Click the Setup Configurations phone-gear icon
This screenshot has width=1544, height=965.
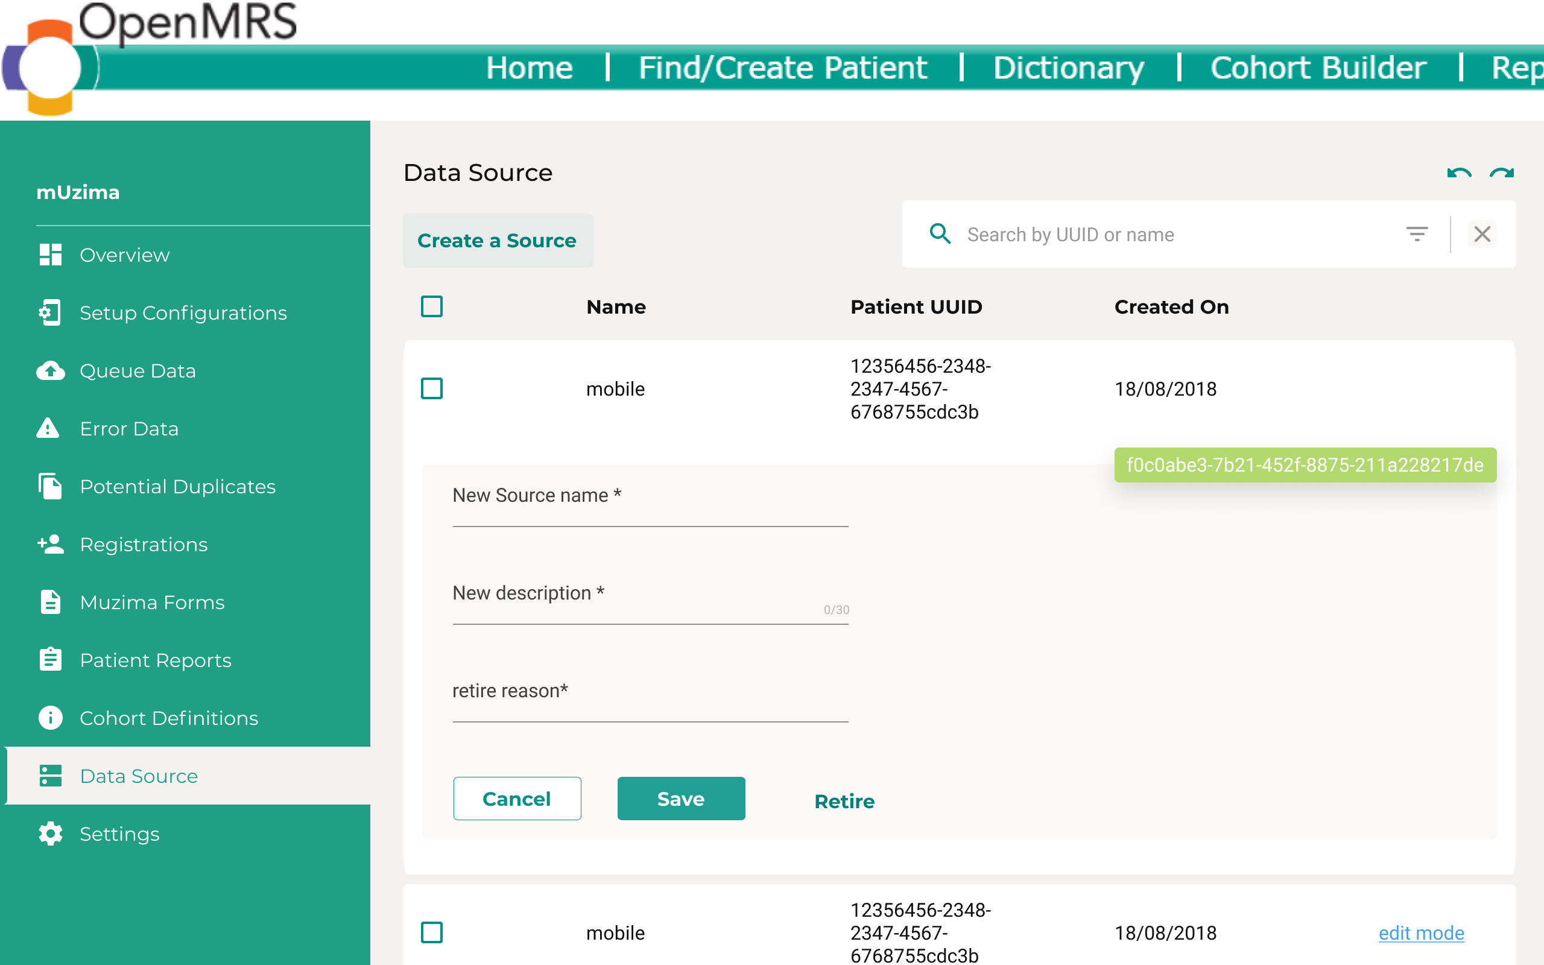coord(51,313)
